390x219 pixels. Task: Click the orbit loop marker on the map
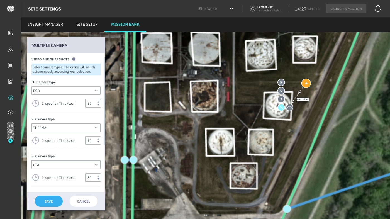click(289, 107)
